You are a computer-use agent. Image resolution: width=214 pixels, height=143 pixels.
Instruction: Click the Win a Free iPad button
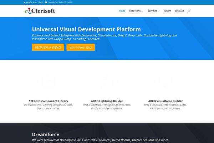pos(81,47)
